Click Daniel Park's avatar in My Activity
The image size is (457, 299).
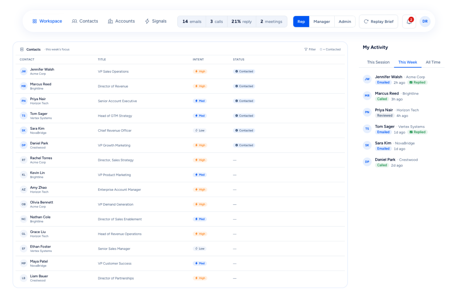(x=367, y=162)
